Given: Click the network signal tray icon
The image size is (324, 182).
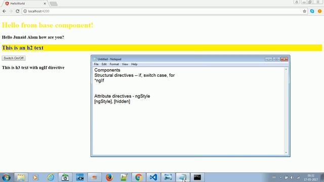Looking at the screenshot, I should pos(298,177).
